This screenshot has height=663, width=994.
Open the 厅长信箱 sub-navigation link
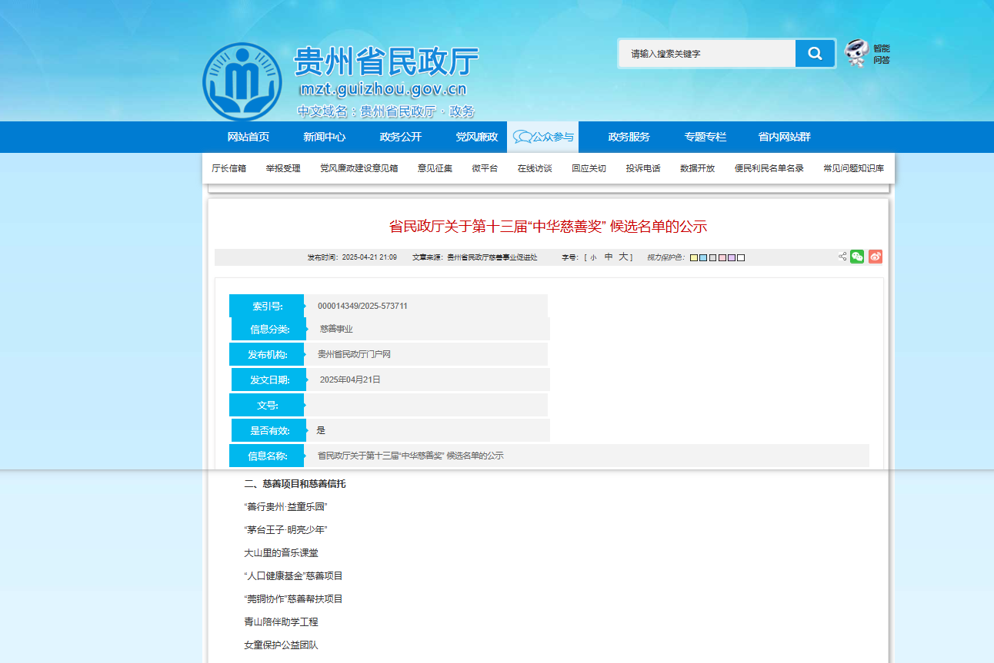[228, 168]
